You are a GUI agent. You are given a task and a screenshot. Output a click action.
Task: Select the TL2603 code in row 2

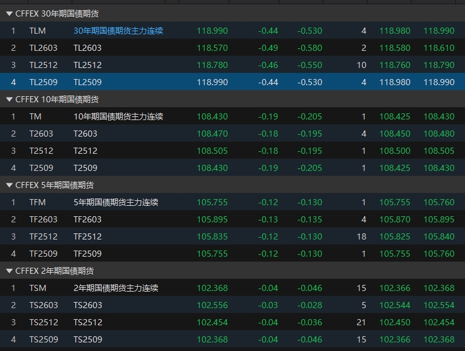tap(43, 48)
